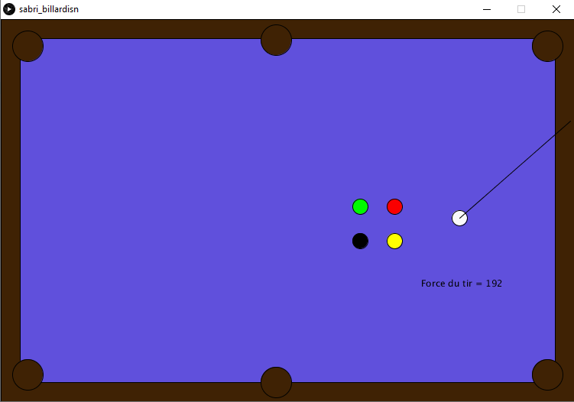Viewport: 574px width, 402px height.
Task: Click the green ball
Action: pos(360,207)
